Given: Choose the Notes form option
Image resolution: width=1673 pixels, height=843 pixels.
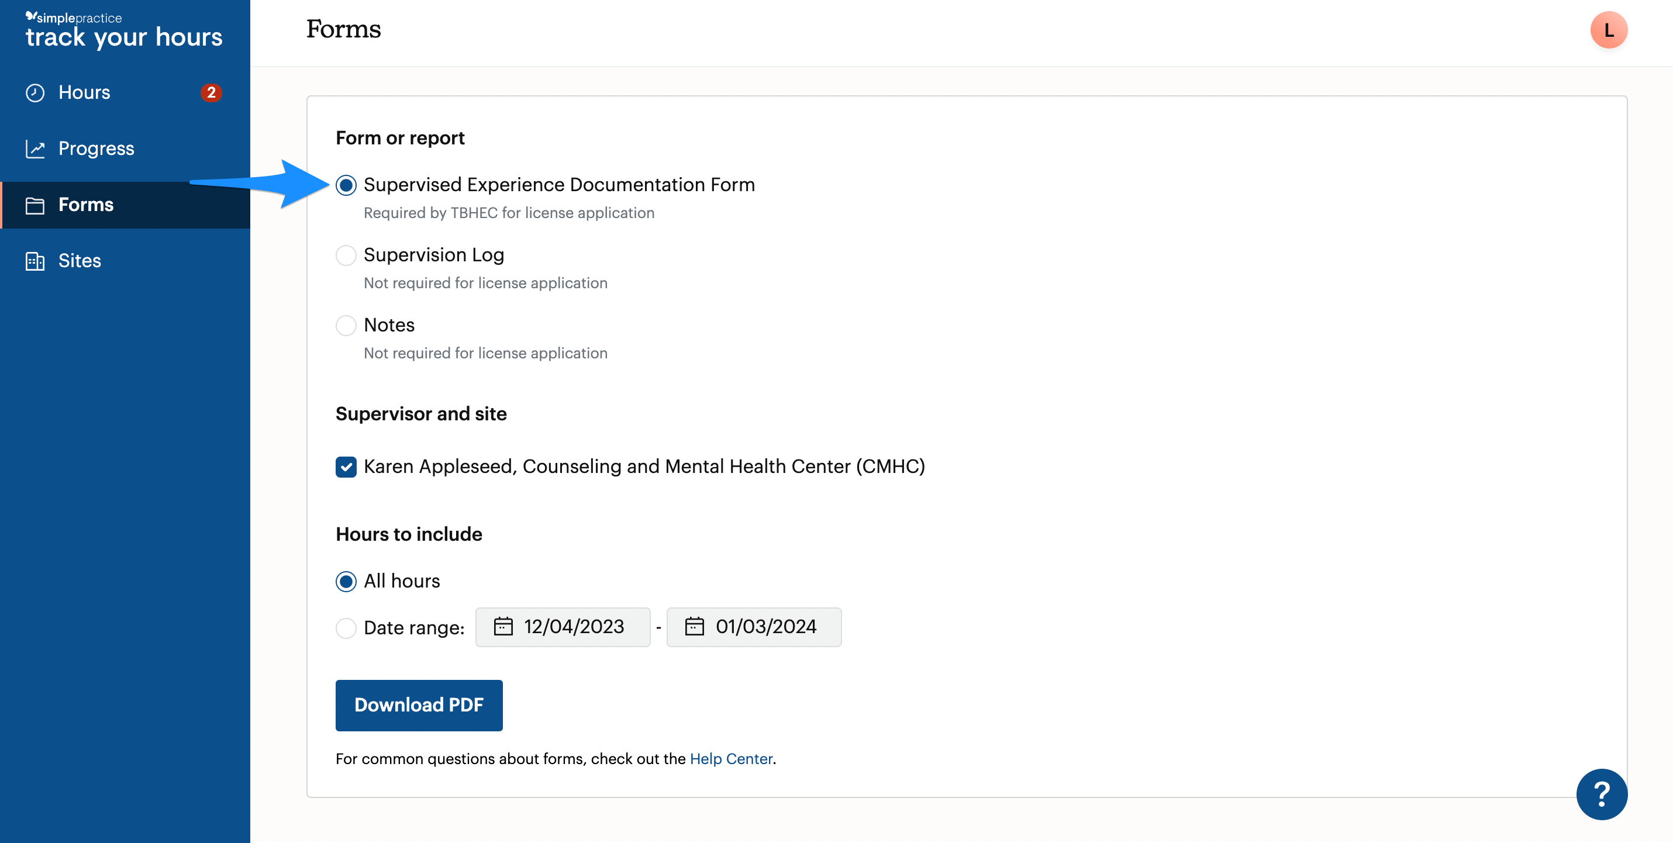Looking at the screenshot, I should coord(346,326).
